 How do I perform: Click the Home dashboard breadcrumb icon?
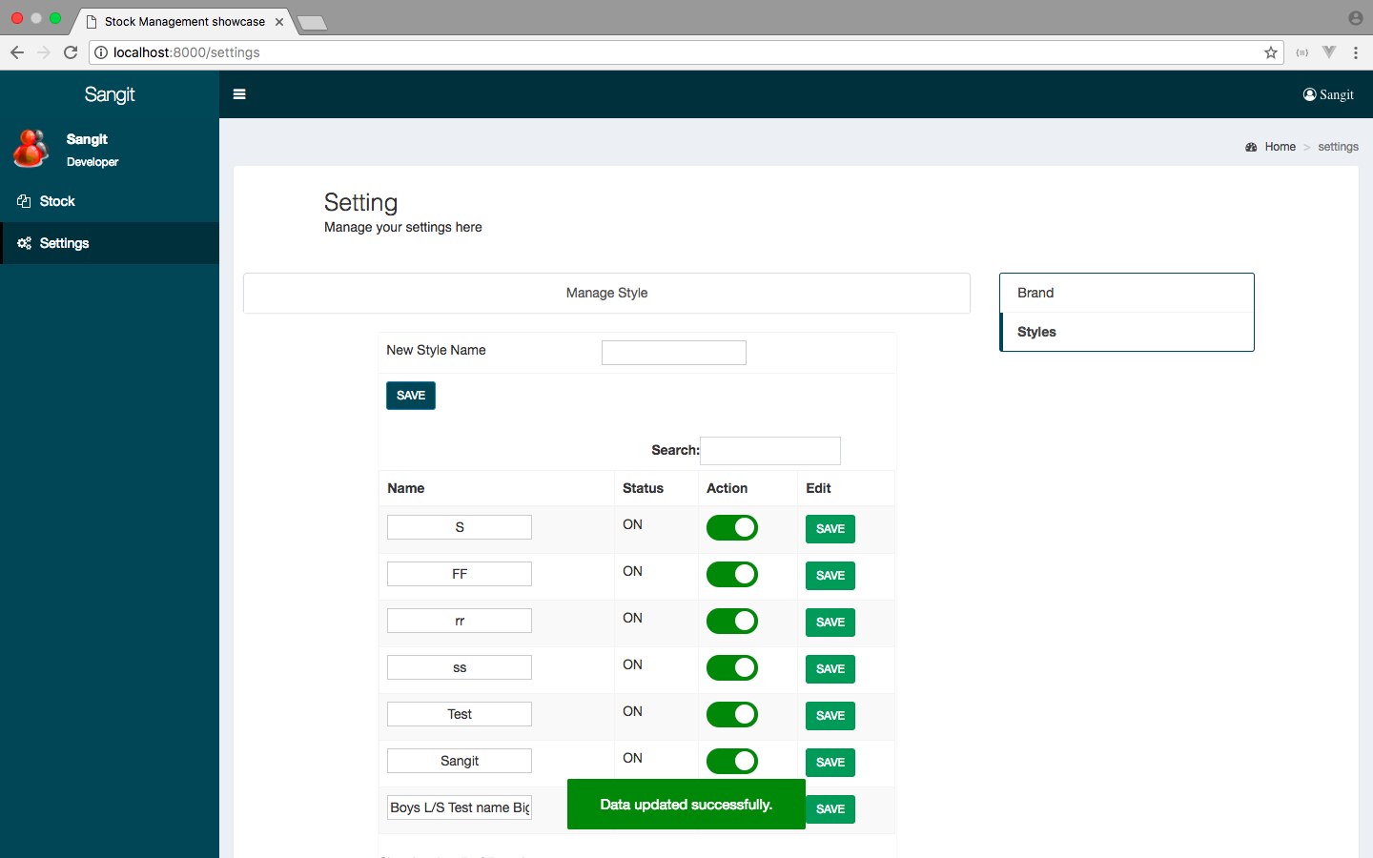[1251, 147]
